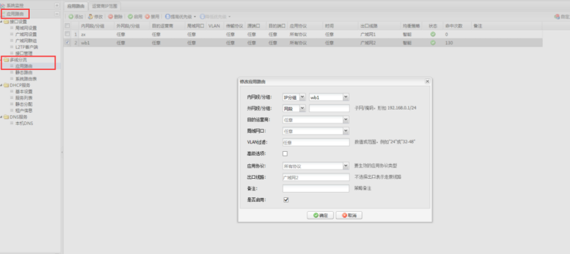Collapse the 接口设置 folder
Screen dimensions: 570x254
tap(2, 22)
